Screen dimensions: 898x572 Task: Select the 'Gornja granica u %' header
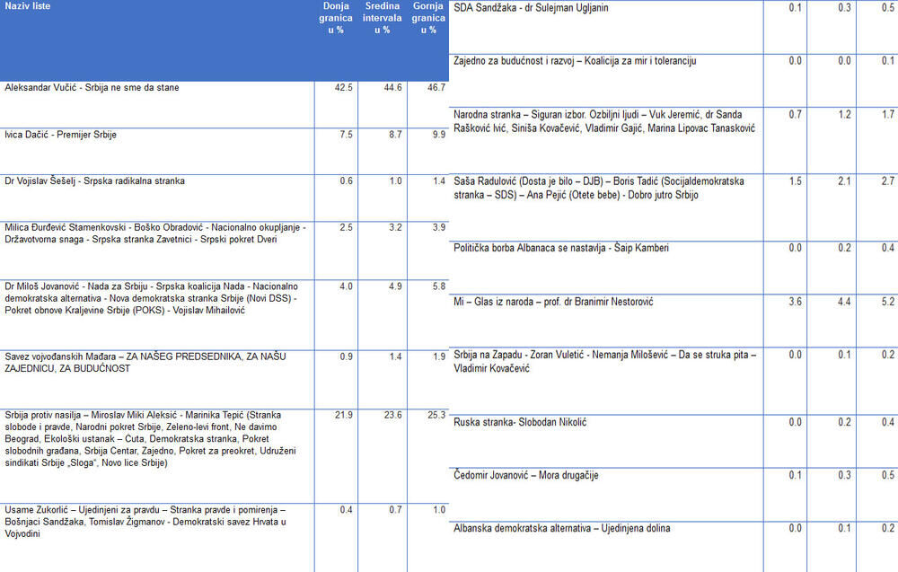click(x=428, y=18)
